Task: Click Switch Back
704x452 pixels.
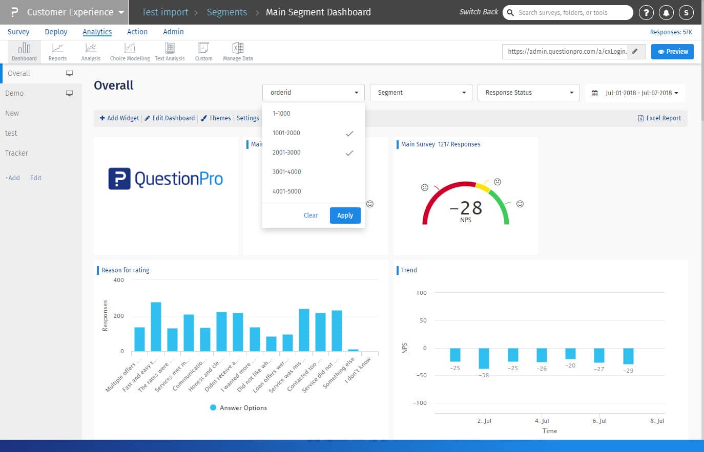Action: 479,12
